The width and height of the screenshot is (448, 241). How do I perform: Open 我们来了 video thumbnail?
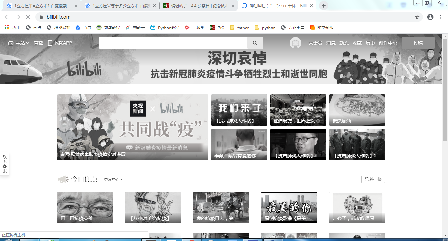(239, 110)
